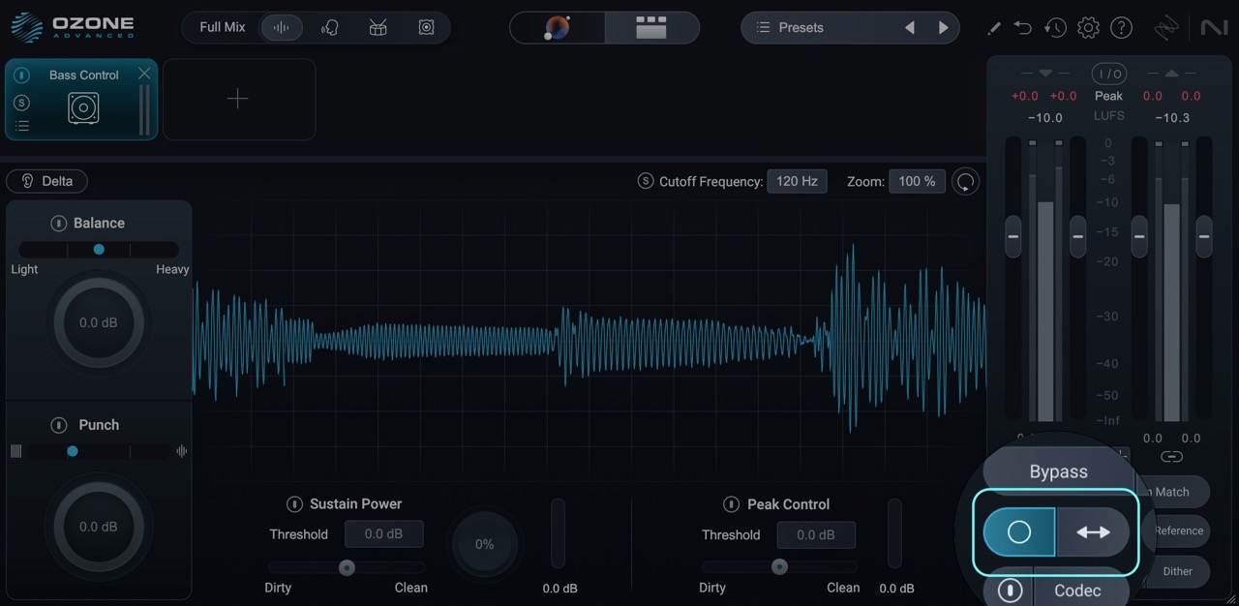The height and width of the screenshot is (606, 1239).
Task: Click the bass speaker icon in Full Mix bar
Action: pyautogui.click(x=426, y=27)
